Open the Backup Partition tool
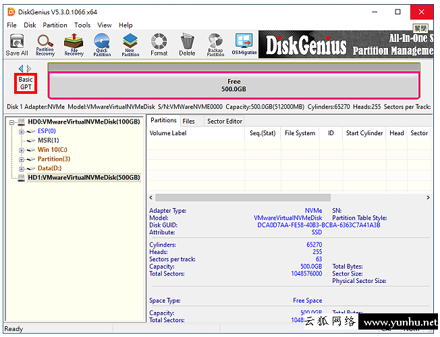Screen dimensions: 440x337 215,45
